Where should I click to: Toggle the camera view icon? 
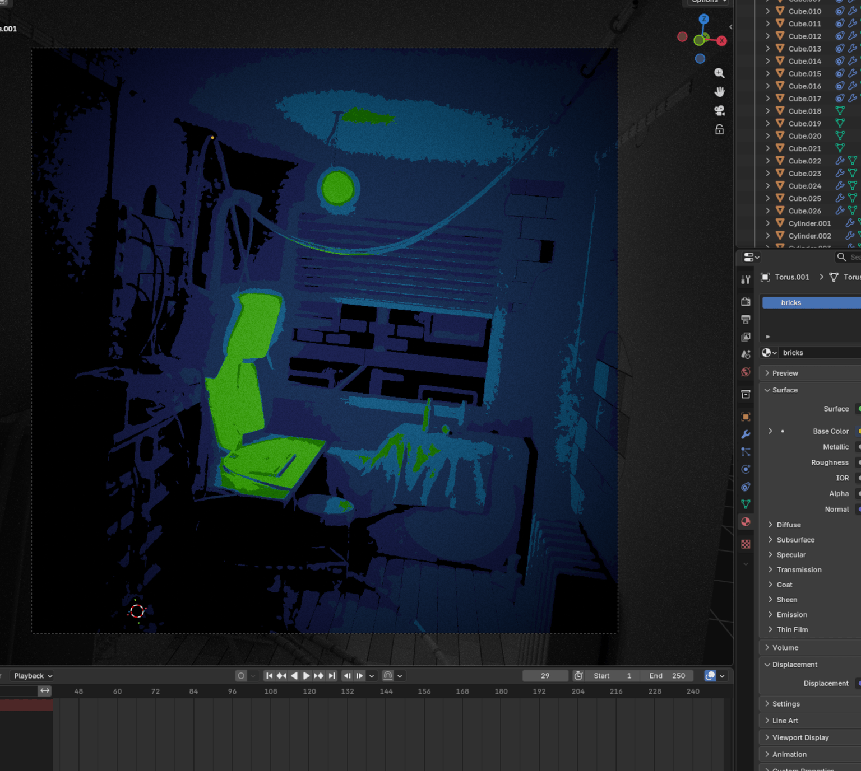point(719,111)
